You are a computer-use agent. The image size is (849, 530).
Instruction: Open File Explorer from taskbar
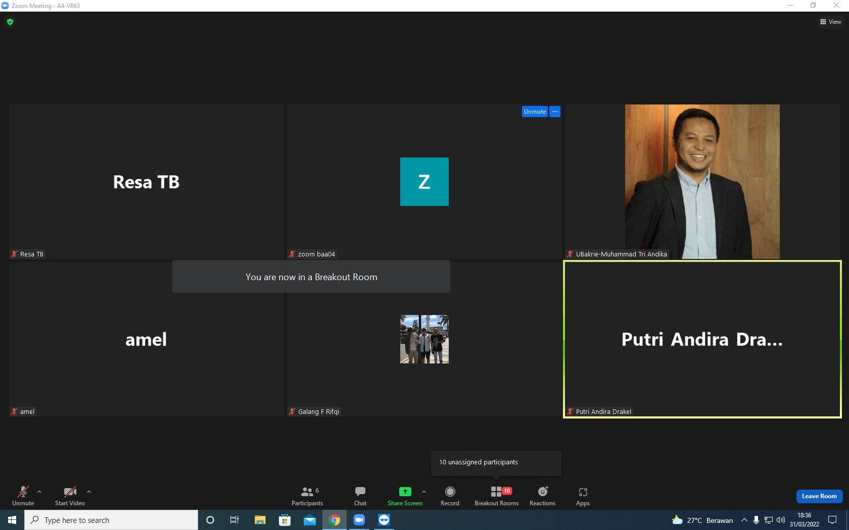click(260, 520)
